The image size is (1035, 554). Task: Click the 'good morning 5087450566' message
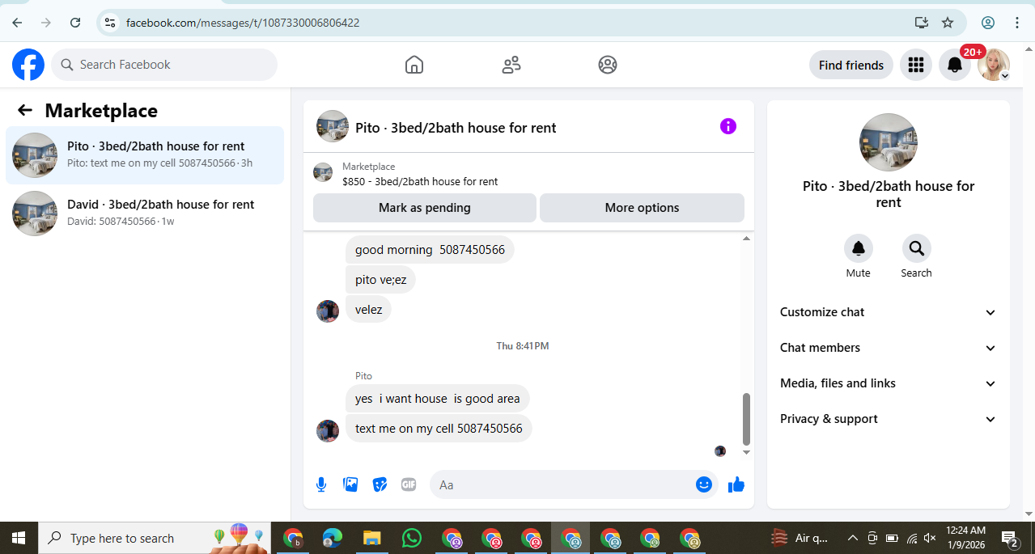(430, 250)
